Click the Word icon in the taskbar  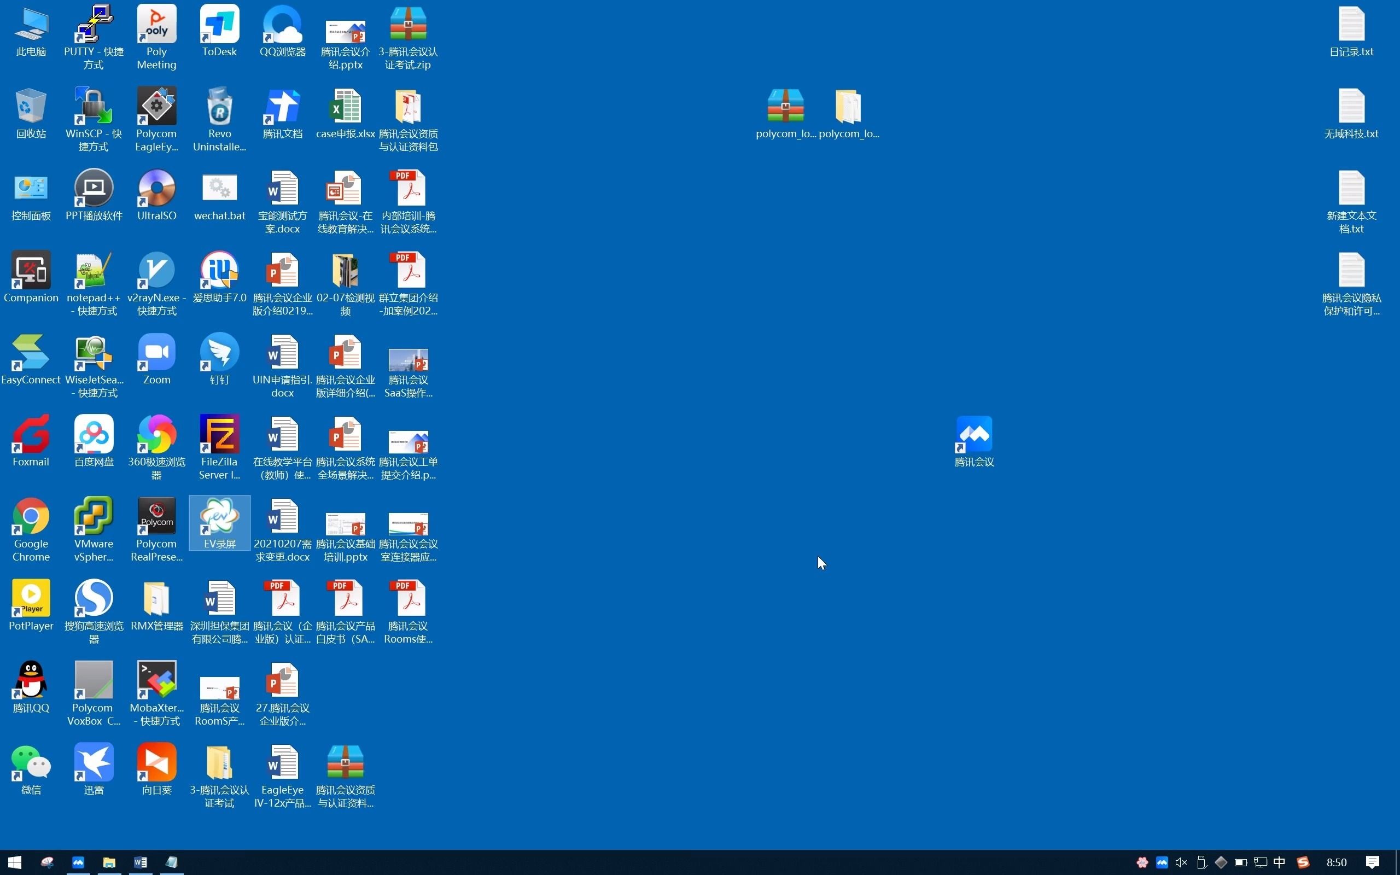coord(140,862)
